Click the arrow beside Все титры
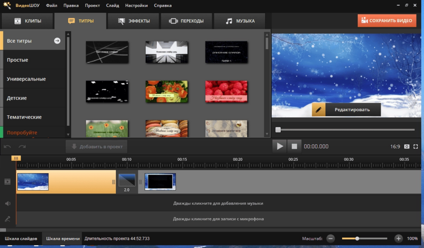 tap(57, 41)
